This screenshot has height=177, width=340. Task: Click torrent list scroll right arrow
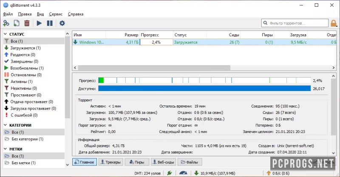tap(334, 68)
